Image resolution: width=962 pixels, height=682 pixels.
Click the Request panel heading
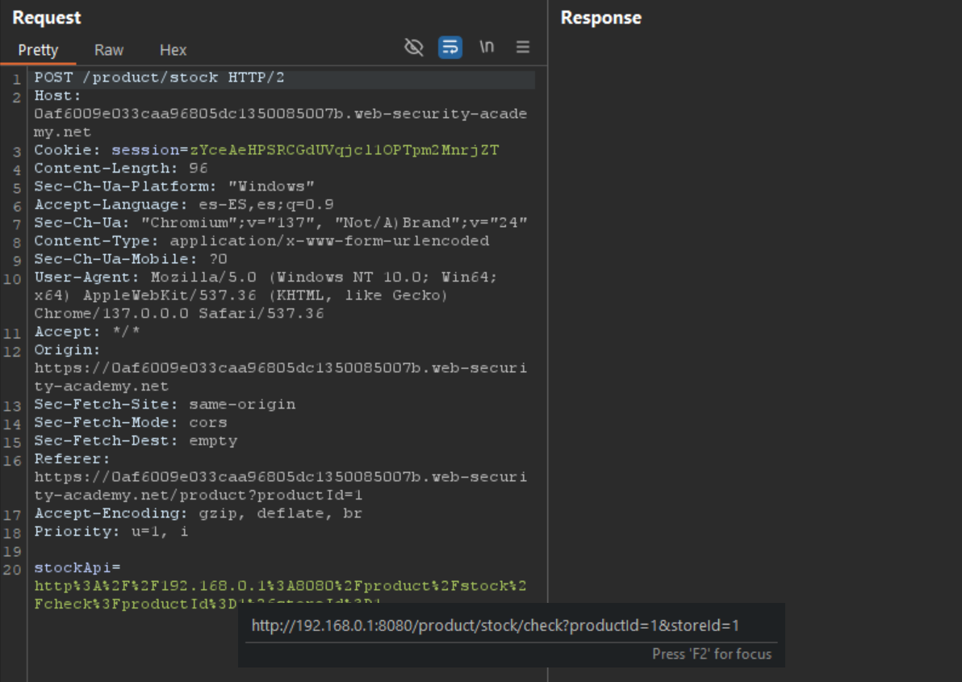47,18
